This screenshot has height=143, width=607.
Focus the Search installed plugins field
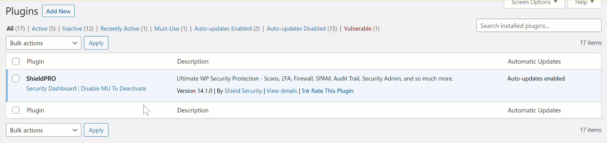[x=539, y=26]
